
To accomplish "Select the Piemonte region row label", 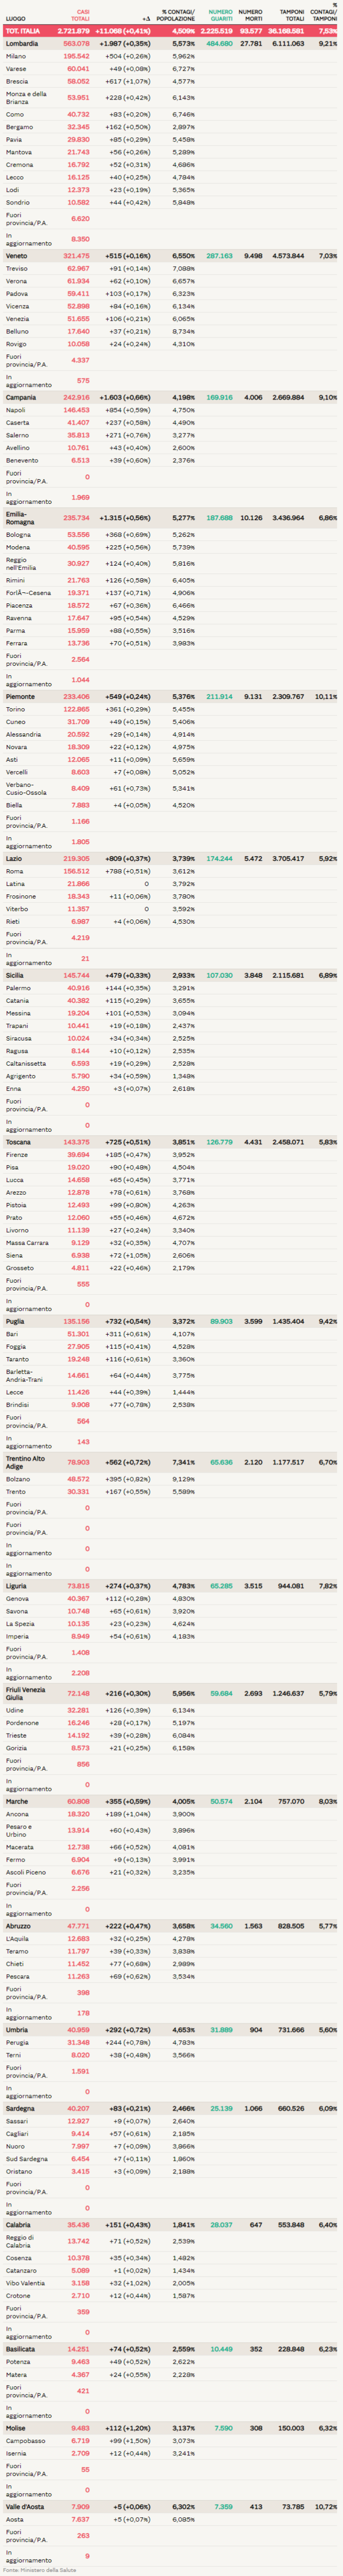I will (20, 696).
